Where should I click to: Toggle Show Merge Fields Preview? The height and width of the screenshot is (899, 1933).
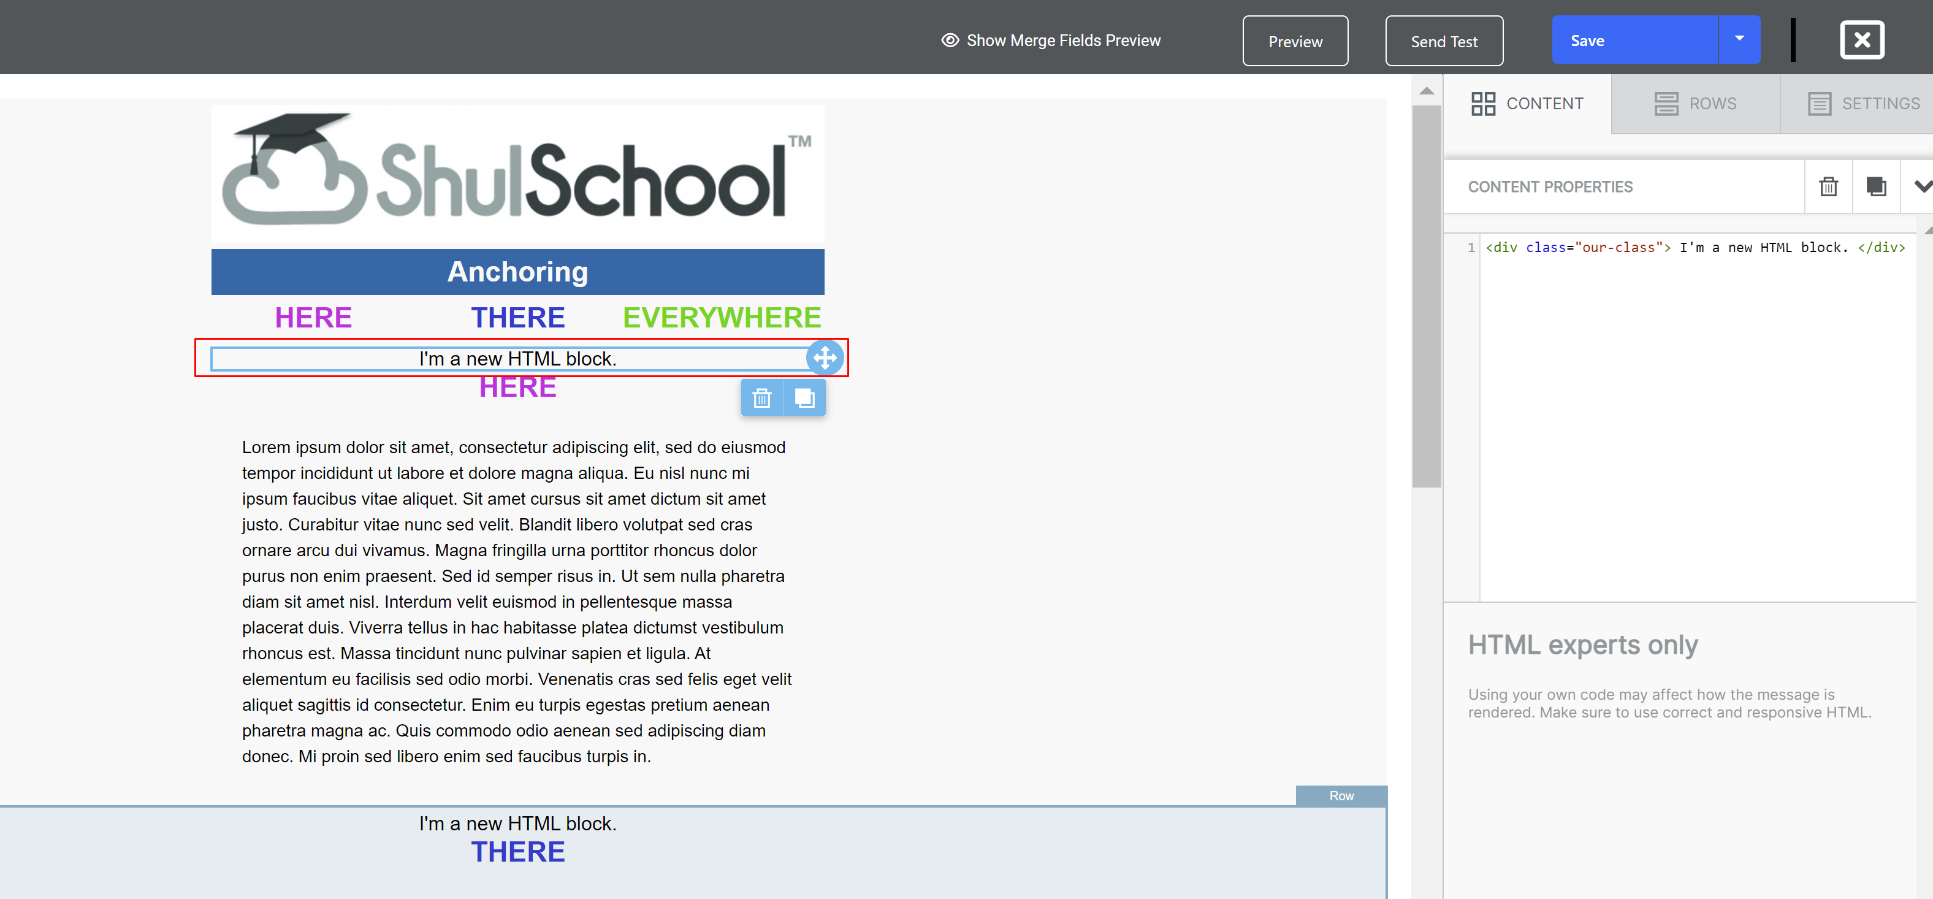click(x=1062, y=40)
